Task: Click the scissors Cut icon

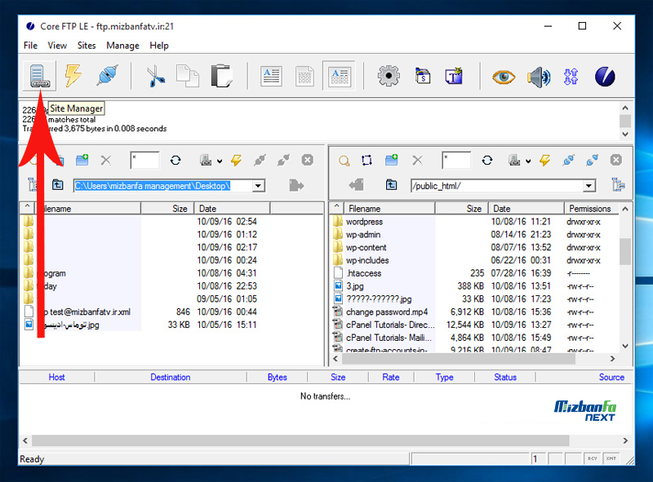Action: click(155, 76)
